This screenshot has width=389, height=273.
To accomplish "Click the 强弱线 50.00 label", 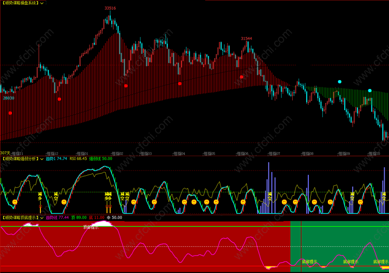I will 101,158.
